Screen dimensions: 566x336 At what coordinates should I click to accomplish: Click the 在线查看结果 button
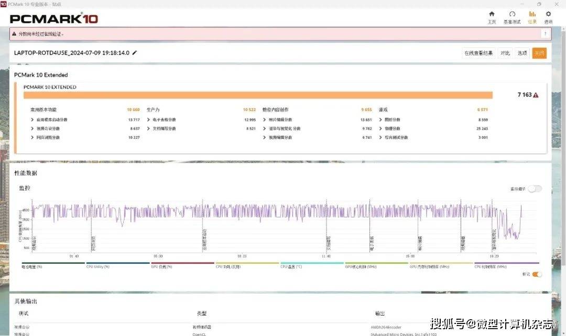click(x=478, y=53)
